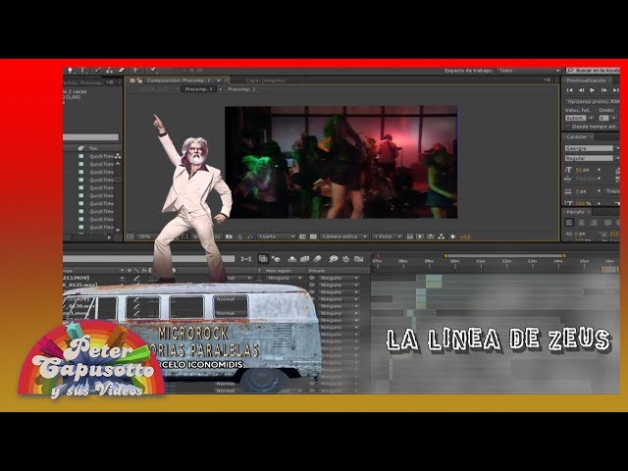Jump to last frame in preview controls
Image resolution: width=628 pixels, height=471 pixels.
(x=615, y=90)
